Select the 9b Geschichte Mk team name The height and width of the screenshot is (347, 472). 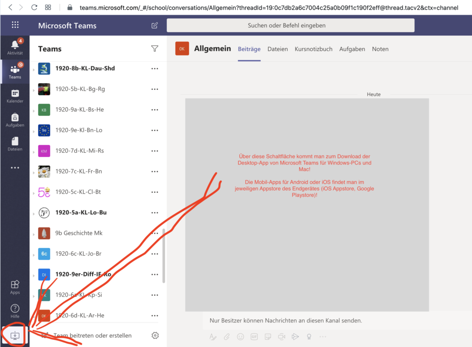click(x=78, y=233)
